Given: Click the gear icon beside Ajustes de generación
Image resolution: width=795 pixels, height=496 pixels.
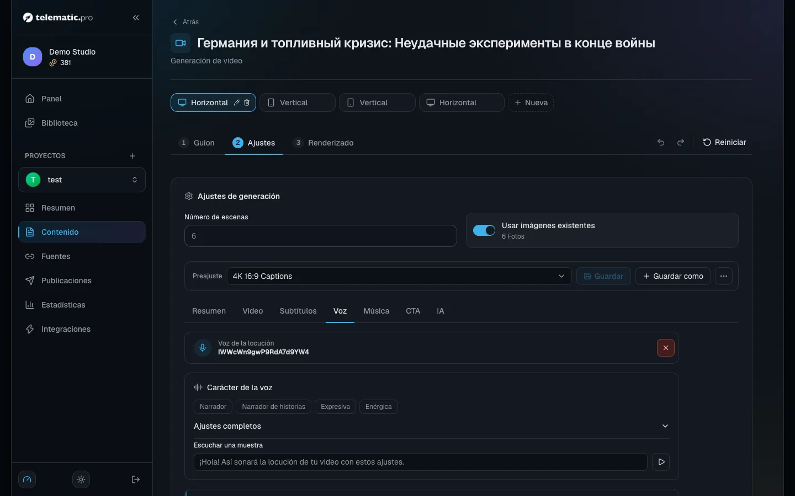Looking at the screenshot, I should (189, 196).
